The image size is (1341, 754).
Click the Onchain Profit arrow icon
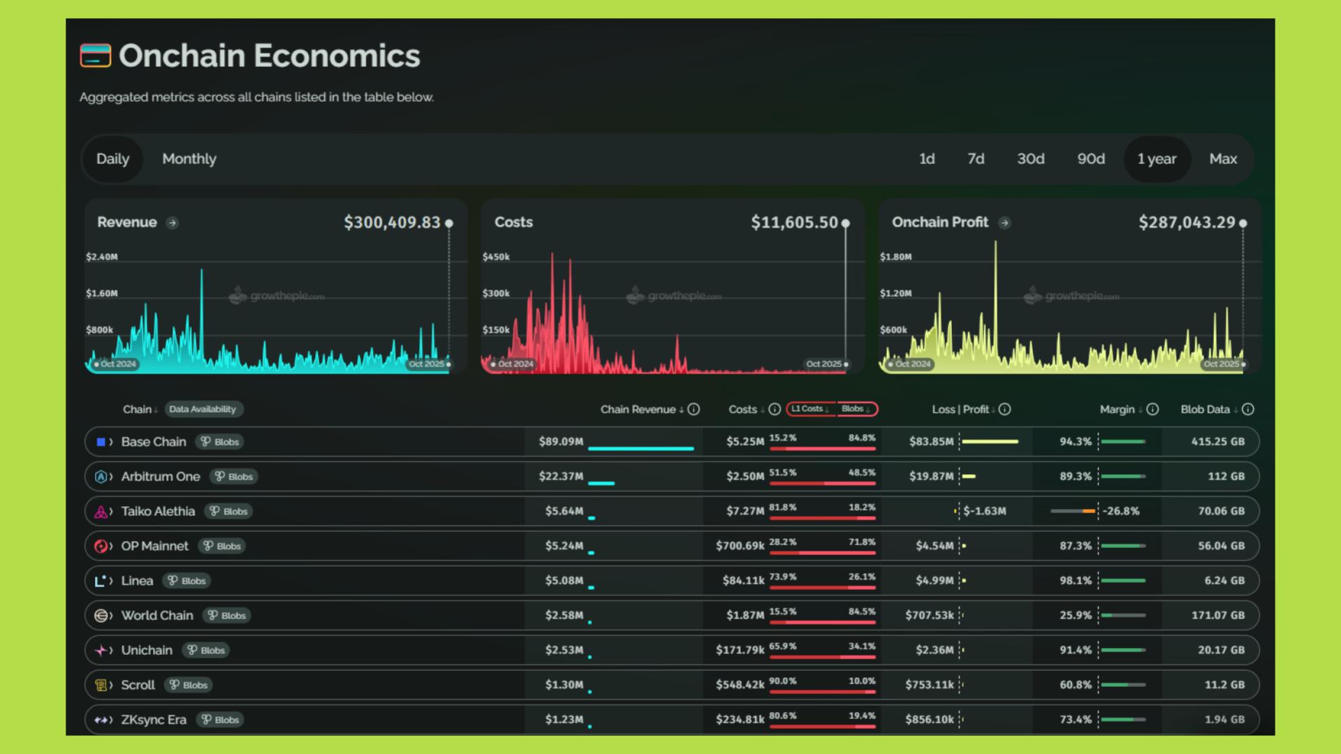click(x=1004, y=223)
